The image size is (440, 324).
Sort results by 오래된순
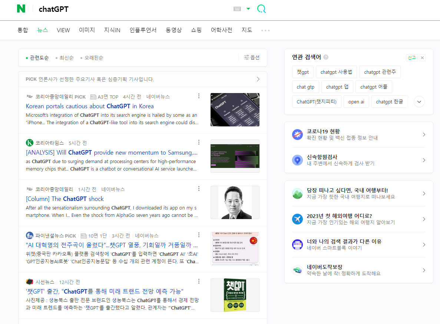tap(92, 58)
